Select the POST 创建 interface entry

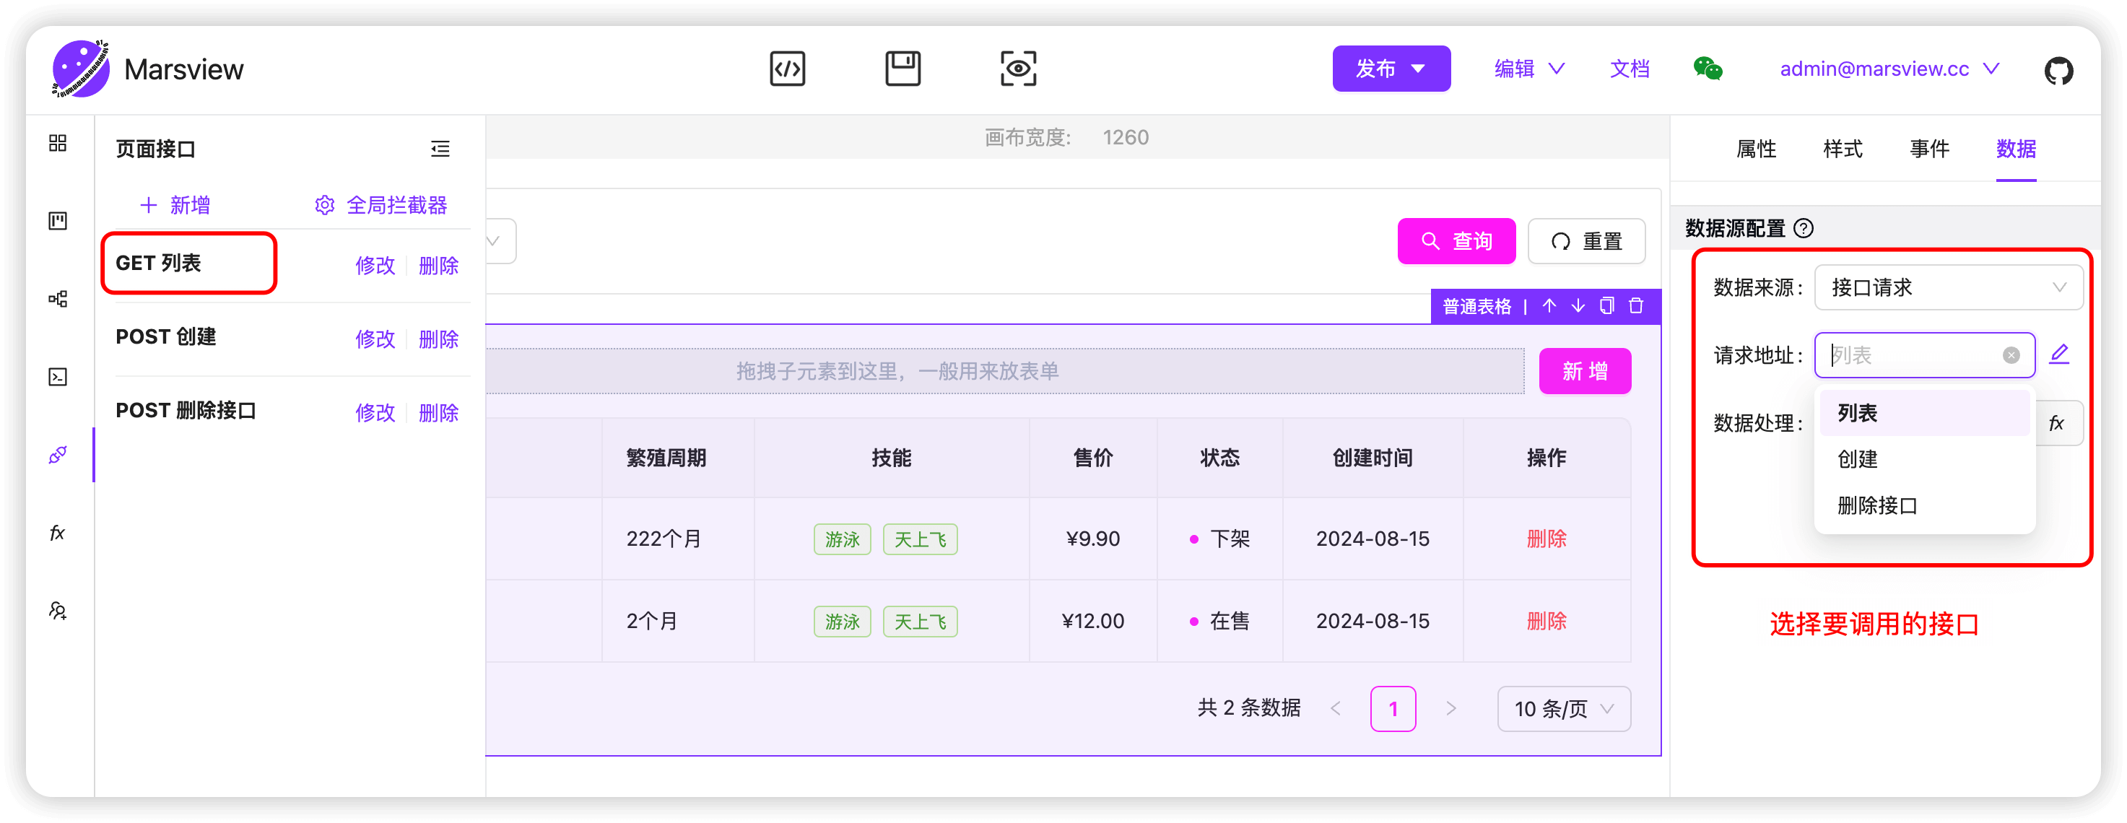(x=166, y=337)
